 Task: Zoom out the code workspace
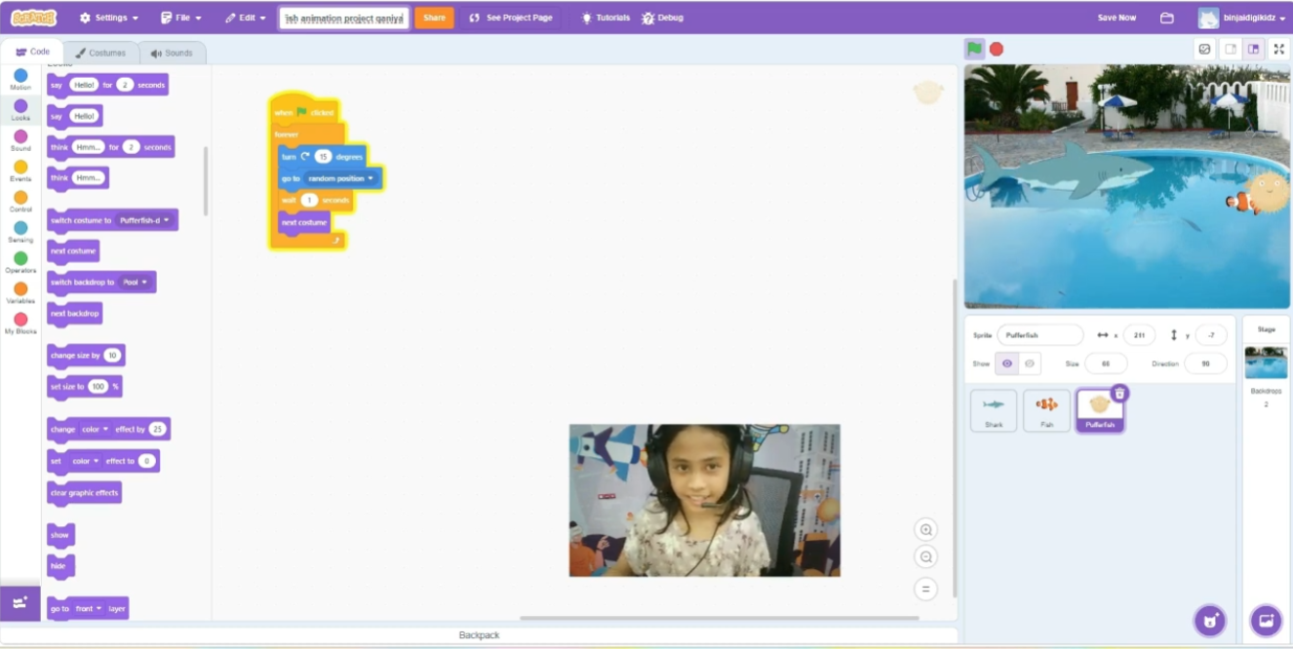pyautogui.click(x=925, y=557)
